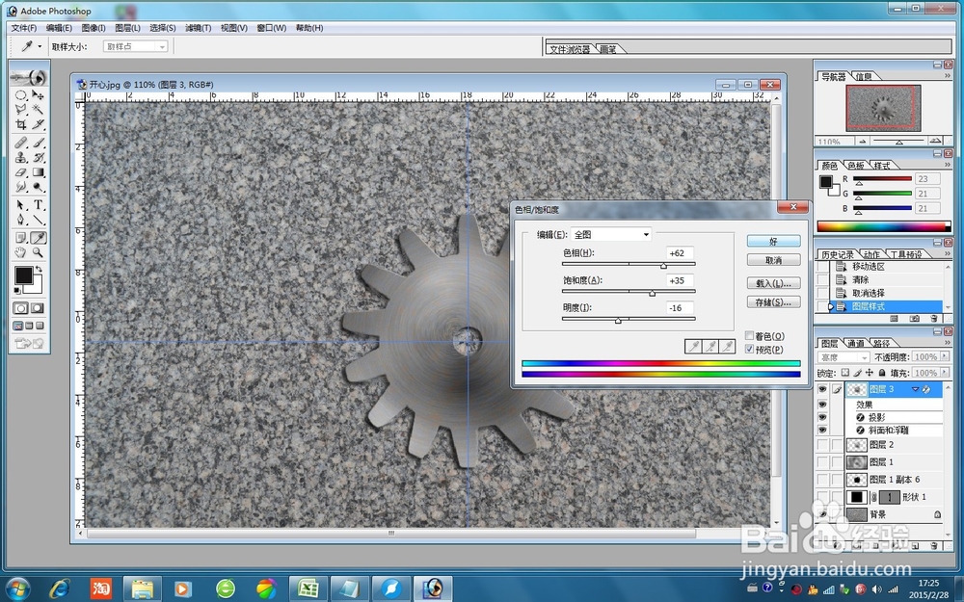The width and height of the screenshot is (964, 602).
Task: Select the History Brush tool
Action: (x=39, y=157)
